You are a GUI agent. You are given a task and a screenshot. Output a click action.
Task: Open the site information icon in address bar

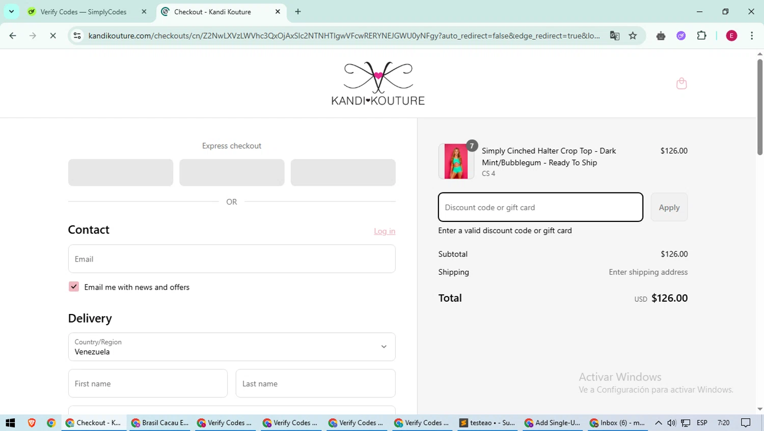pyautogui.click(x=77, y=36)
